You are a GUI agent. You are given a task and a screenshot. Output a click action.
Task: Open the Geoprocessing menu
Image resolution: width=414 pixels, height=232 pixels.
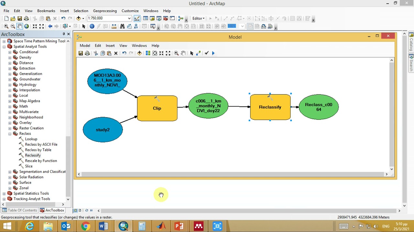click(x=105, y=11)
